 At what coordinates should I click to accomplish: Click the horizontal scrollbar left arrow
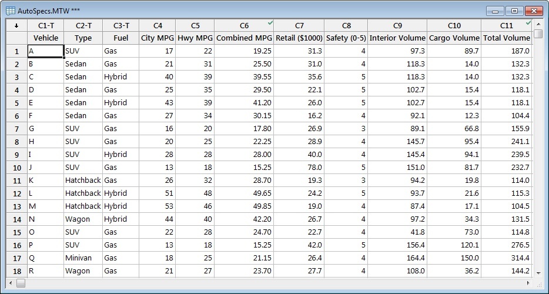pos(21,283)
